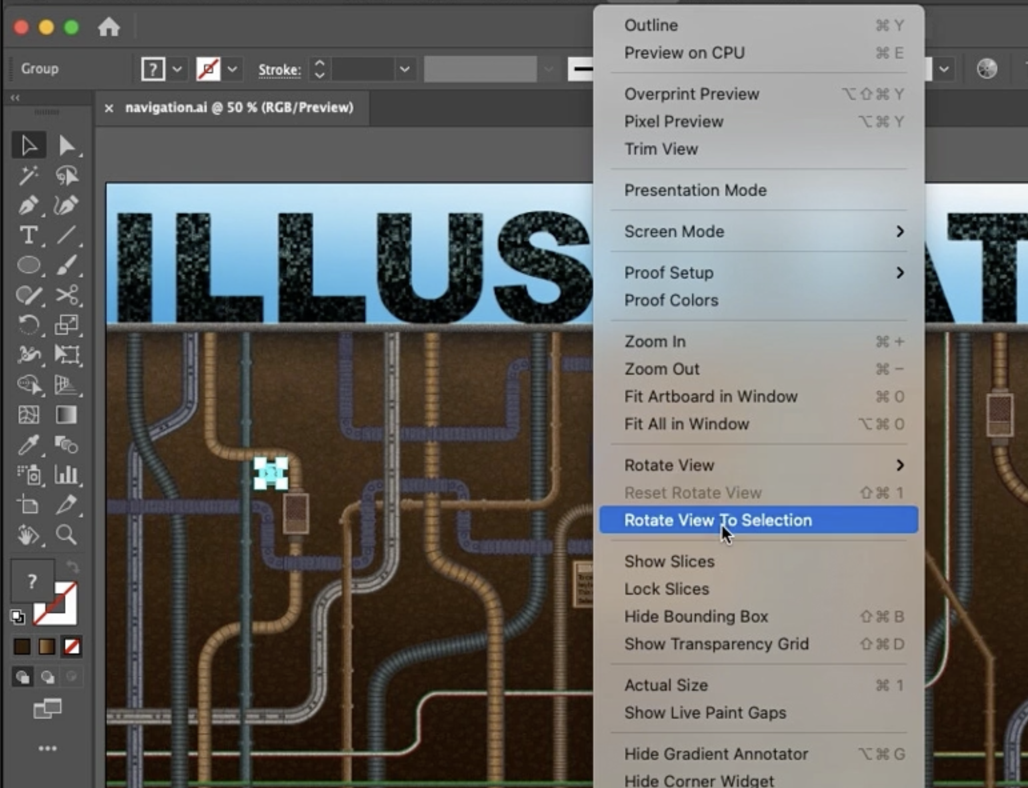This screenshot has width=1028, height=788.
Task: Reset default fill and stroke
Action: 18,617
